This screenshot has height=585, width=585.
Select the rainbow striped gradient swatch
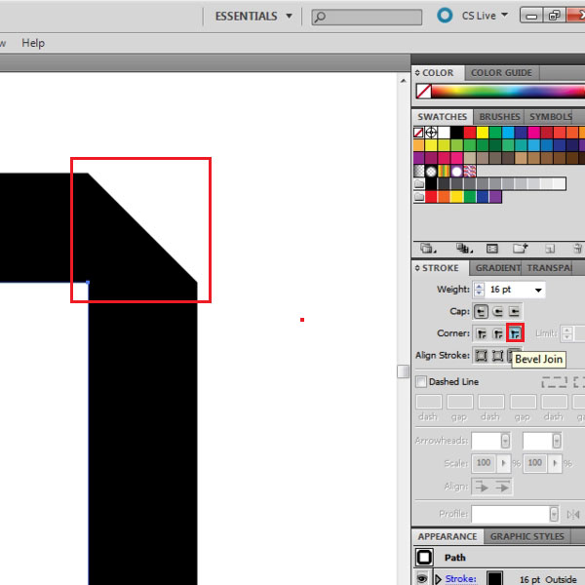pyautogui.click(x=444, y=172)
